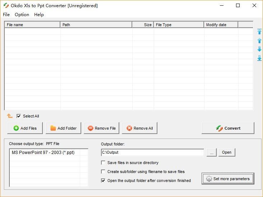Sort by the File Type column header
263x197 pixels.
click(179, 25)
